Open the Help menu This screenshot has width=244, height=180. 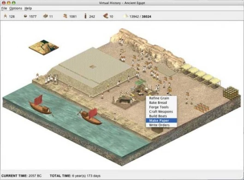(x=28, y=8)
